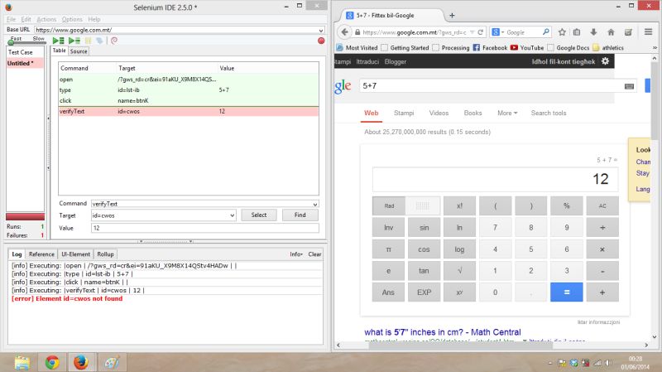Toggle the Inv key on calculator
This screenshot has width=662, height=372.
[x=388, y=228]
